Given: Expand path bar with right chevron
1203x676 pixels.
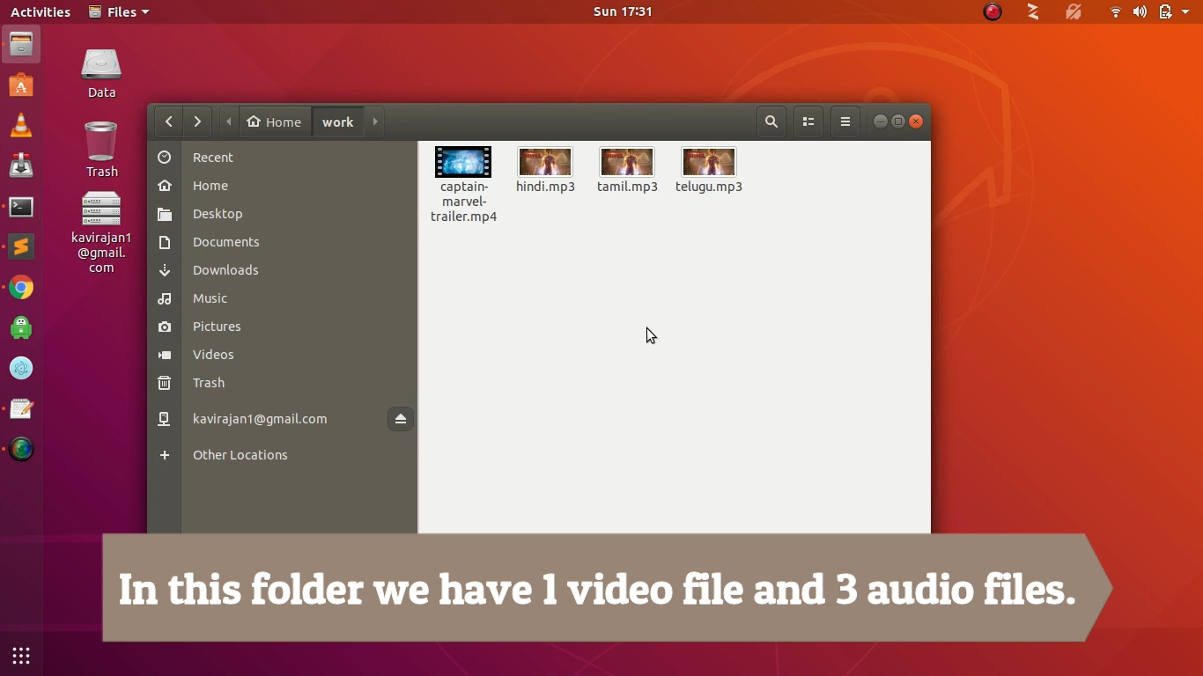Looking at the screenshot, I should point(375,121).
